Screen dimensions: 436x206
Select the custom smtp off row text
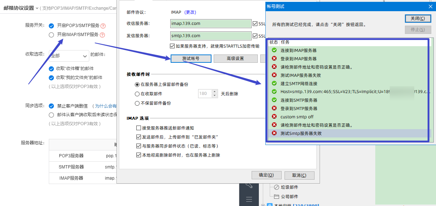(x=297, y=117)
